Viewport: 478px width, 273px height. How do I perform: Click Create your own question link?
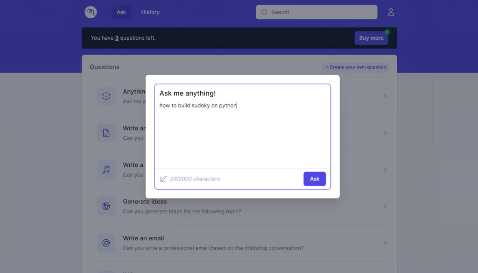356,67
